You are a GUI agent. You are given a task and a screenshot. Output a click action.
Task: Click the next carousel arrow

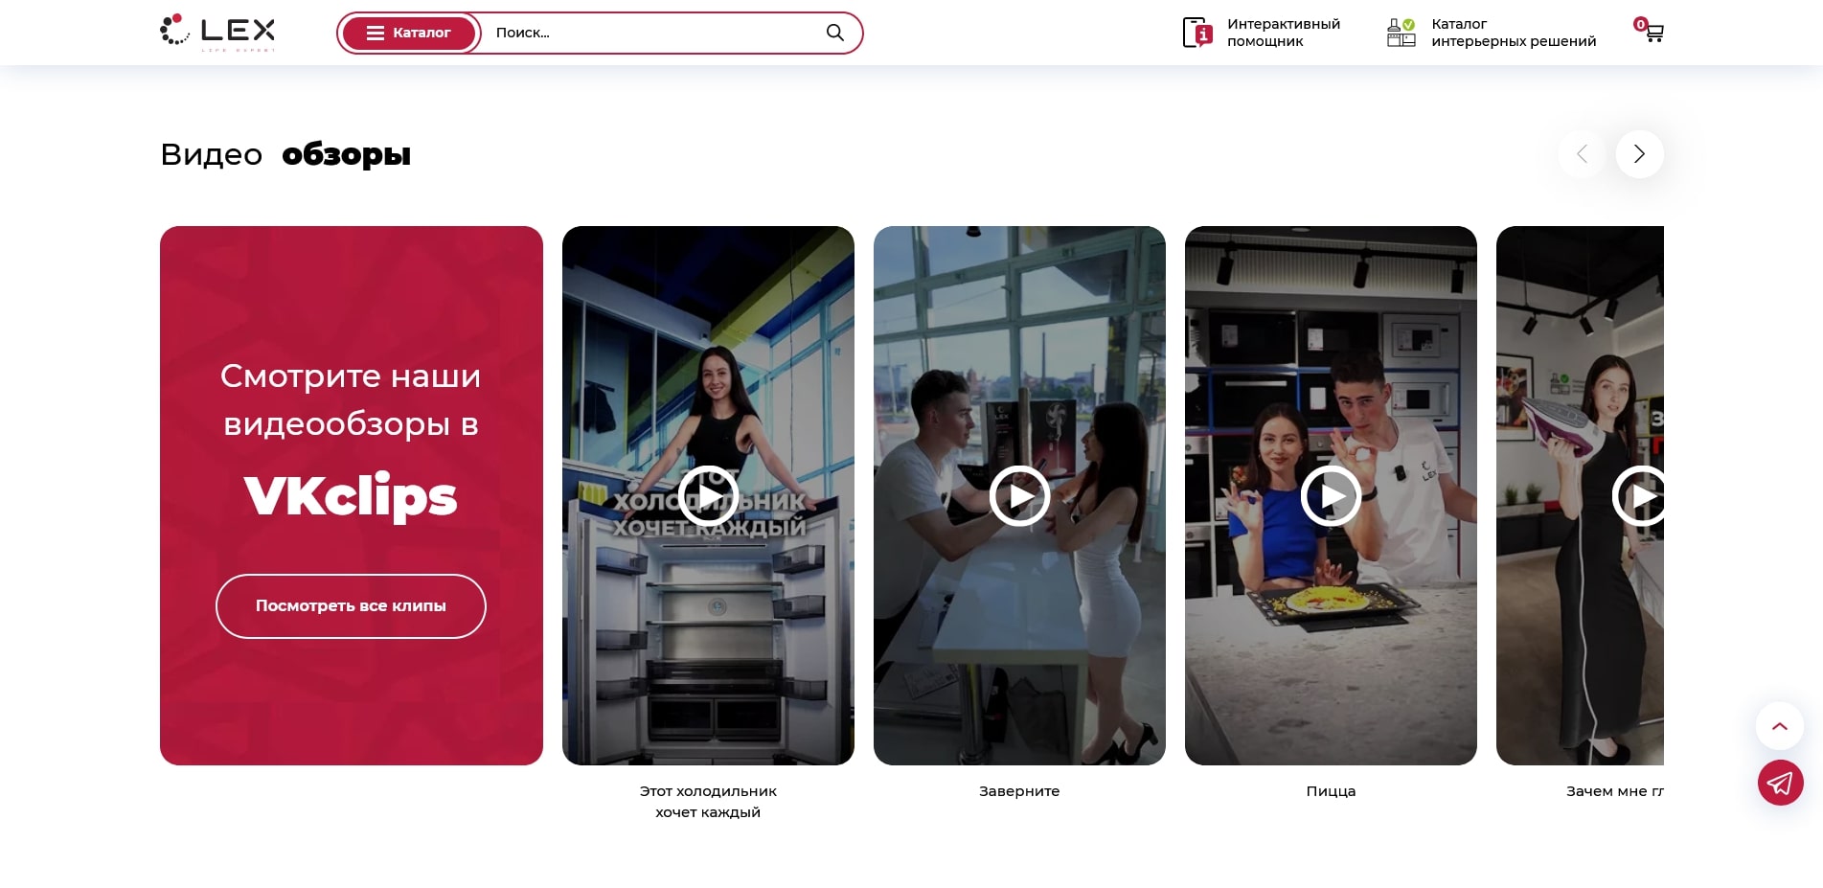click(x=1639, y=154)
